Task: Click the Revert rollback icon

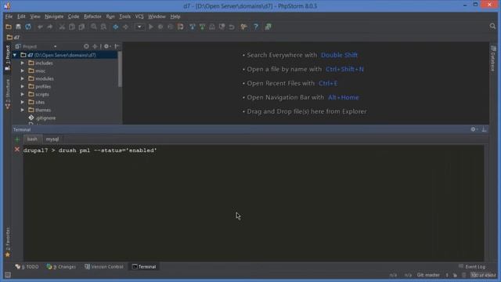Action: click(x=232, y=27)
